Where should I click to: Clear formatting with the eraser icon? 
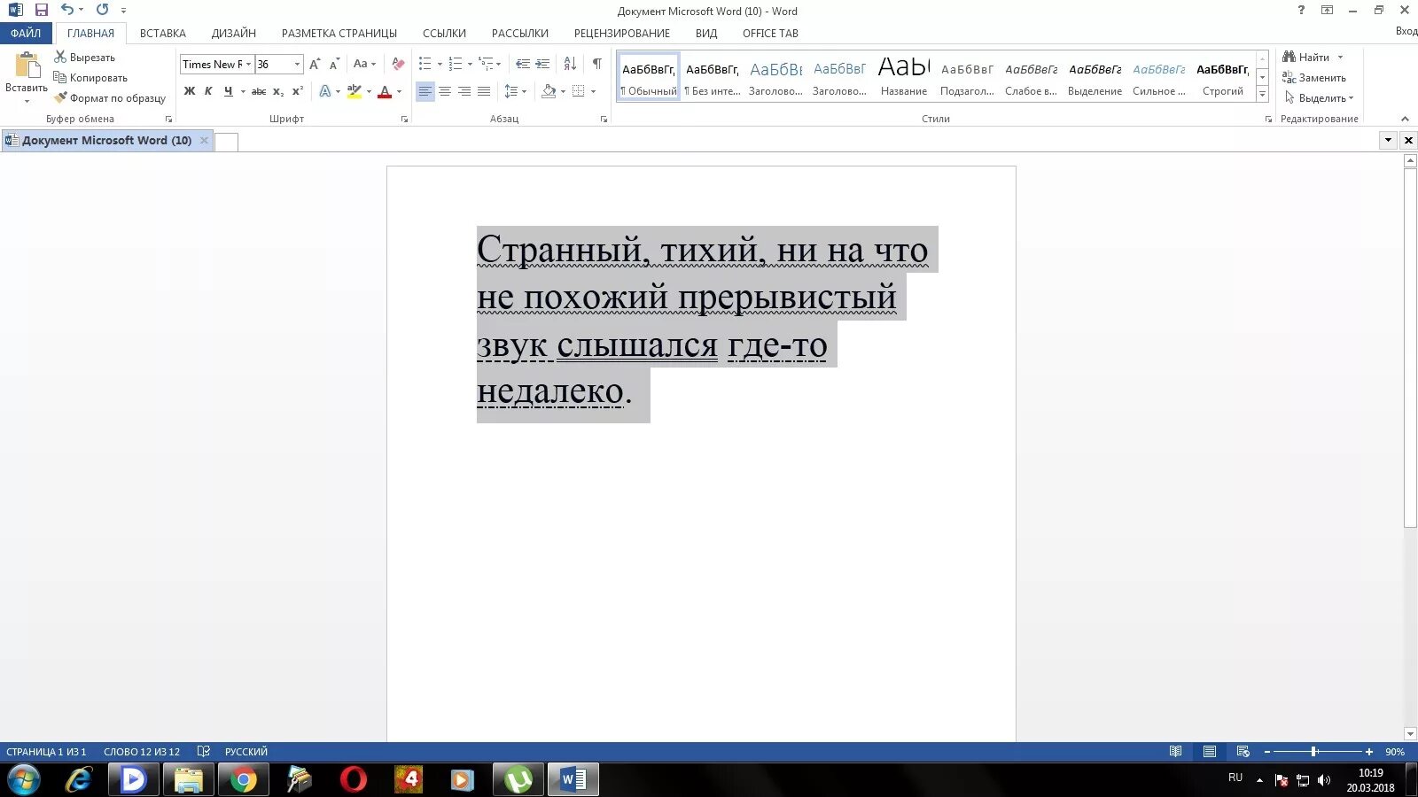click(397, 64)
